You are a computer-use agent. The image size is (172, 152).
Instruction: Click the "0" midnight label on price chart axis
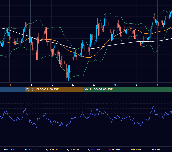click(115, 85)
